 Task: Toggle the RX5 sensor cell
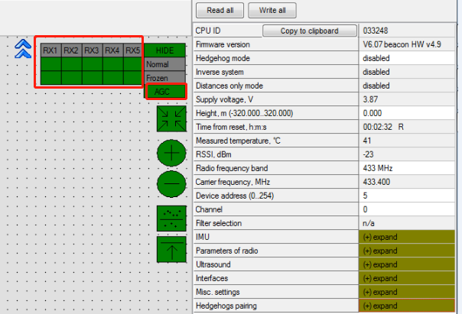coord(132,50)
